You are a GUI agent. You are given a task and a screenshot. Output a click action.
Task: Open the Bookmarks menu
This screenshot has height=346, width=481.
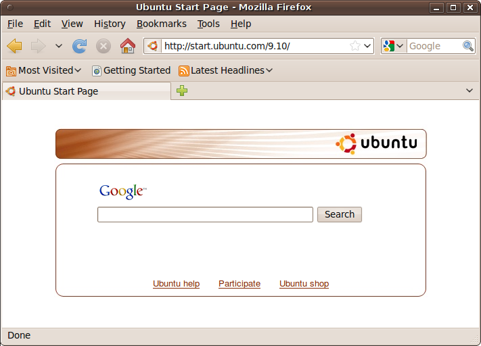click(162, 24)
